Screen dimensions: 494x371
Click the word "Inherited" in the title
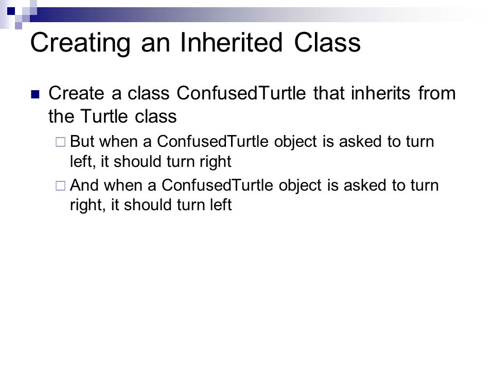click(231, 42)
